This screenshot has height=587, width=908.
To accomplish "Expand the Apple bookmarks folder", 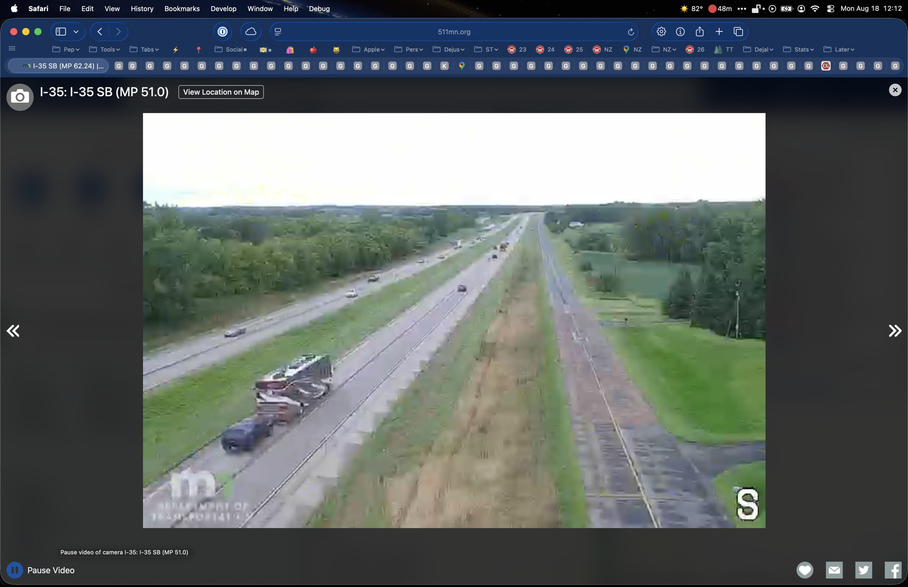I will [x=368, y=49].
